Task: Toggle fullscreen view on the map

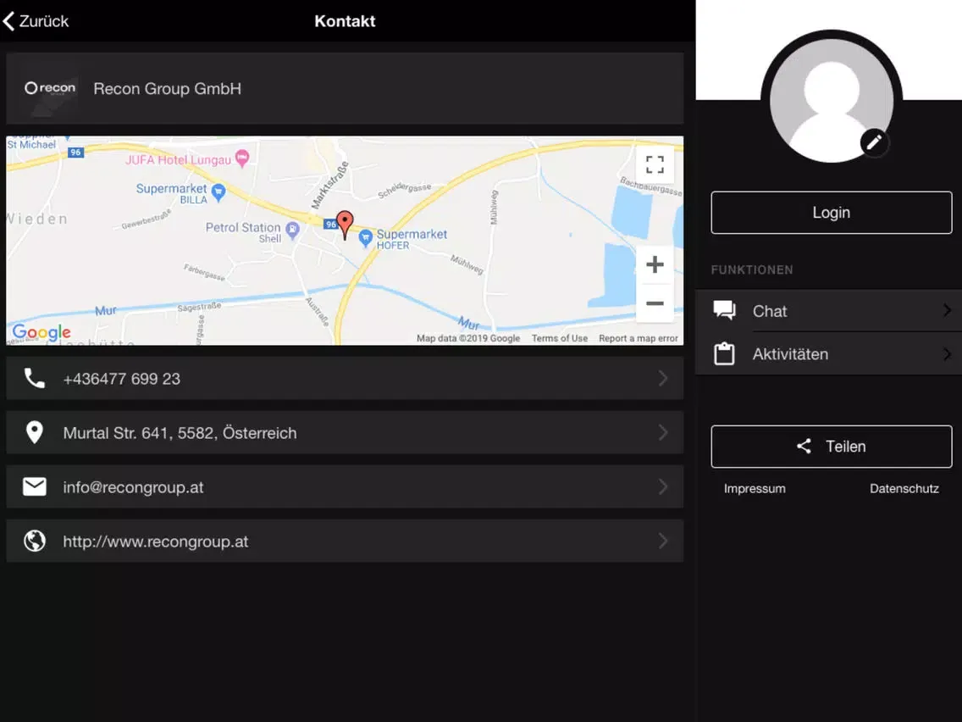Action: [655, 164]
